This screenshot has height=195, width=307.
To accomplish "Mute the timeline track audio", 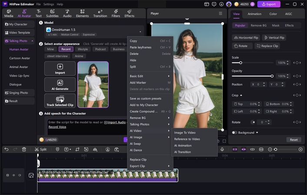I will point(20,175).
